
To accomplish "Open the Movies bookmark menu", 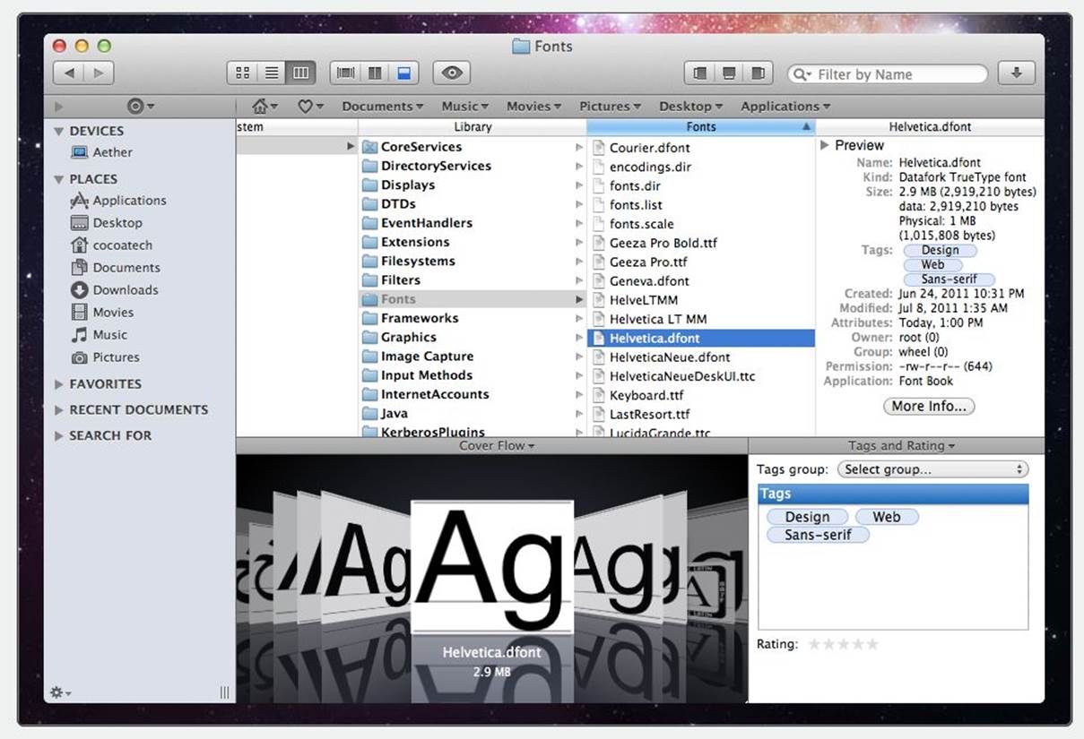I will (x=534, y=106).
